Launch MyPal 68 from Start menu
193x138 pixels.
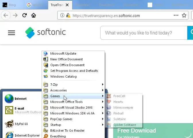[22, 124]
